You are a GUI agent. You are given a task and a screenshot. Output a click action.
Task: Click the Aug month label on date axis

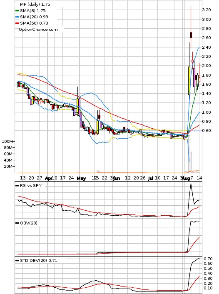[x=186, y=178]
